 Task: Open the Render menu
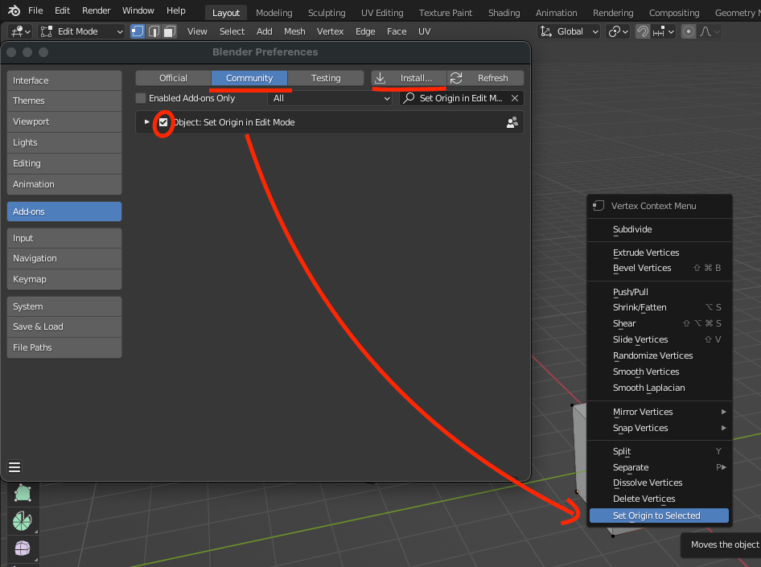coord(96,10)
